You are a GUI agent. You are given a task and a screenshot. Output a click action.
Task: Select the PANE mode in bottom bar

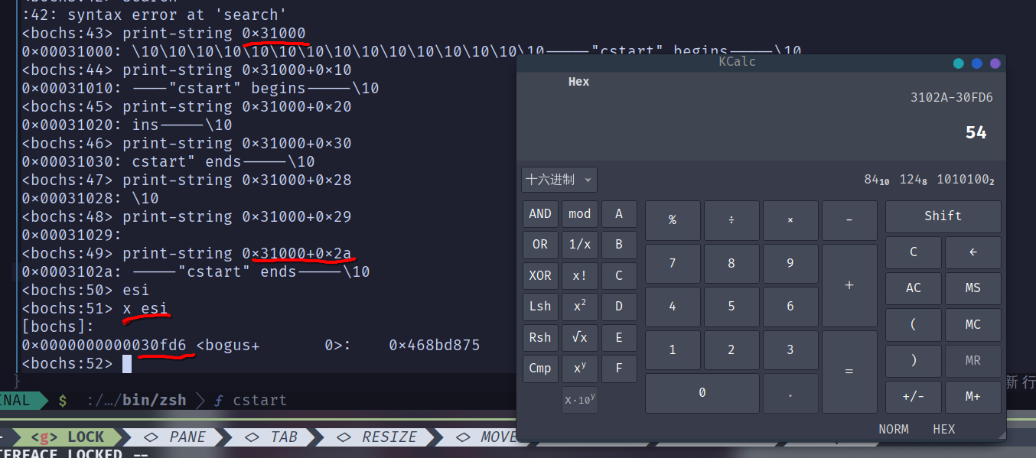coord(177,437)
